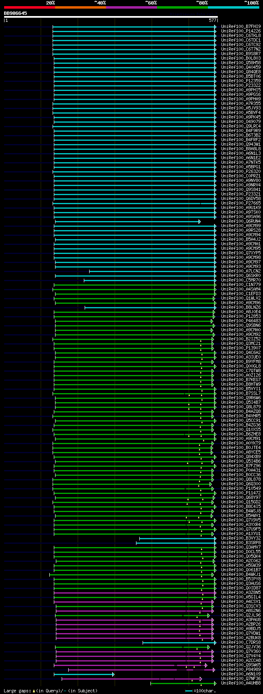
Task: Open hit UniRef100_Q1WLV2
Action: [241, 298]
